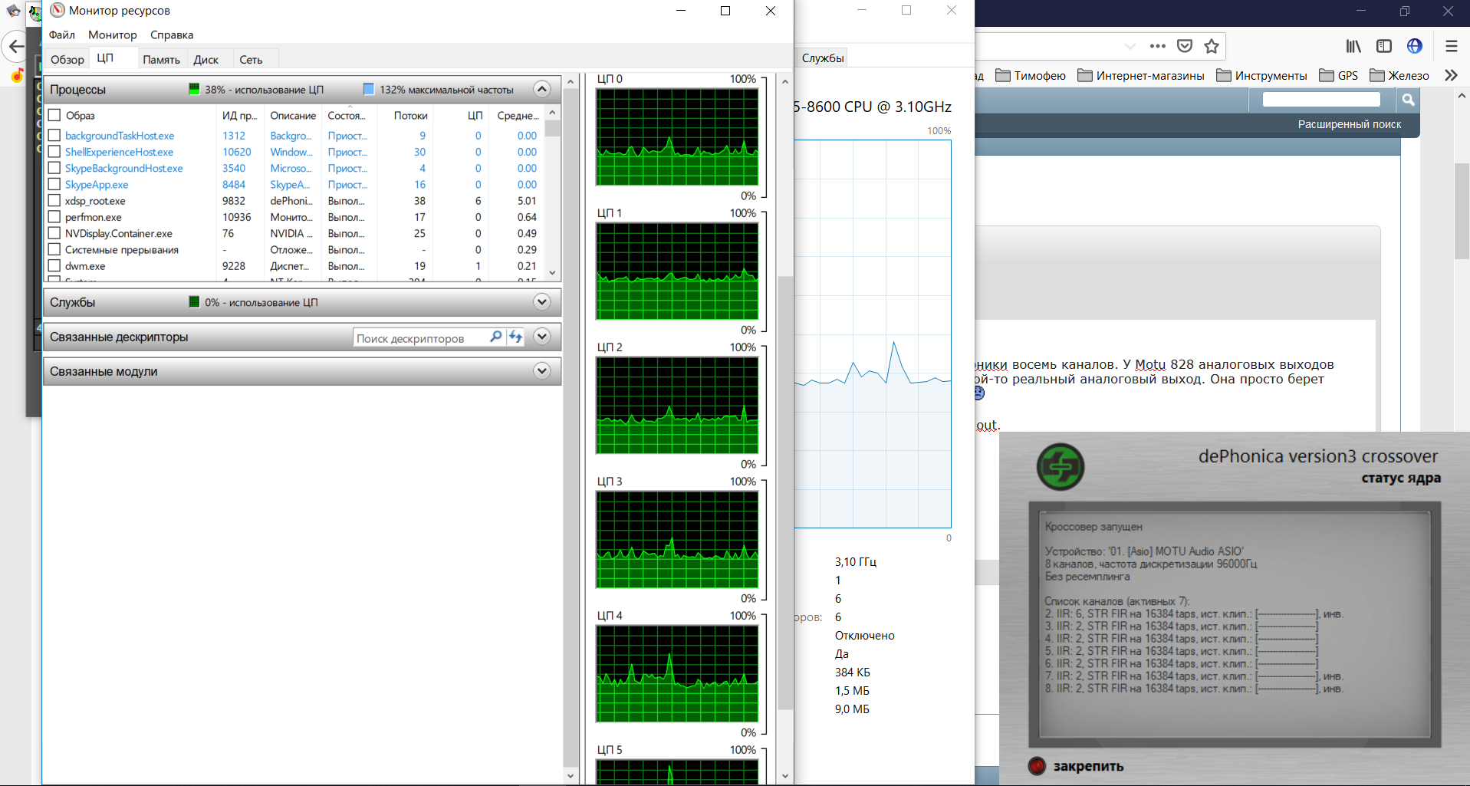
Task: Check the backgroundTaskHost.exe process box
Action: coord(54,136)
